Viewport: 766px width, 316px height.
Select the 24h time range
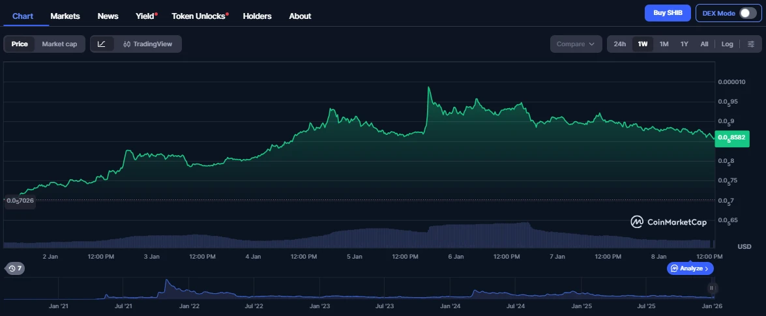tap(620, 44)
